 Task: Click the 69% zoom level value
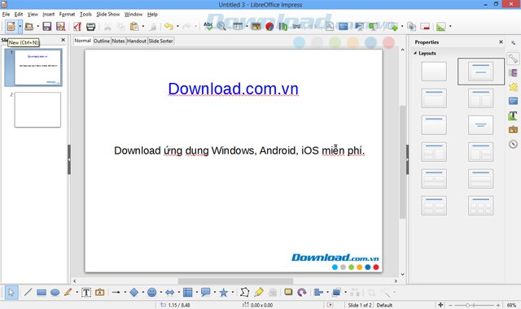(x=512, y=305)
